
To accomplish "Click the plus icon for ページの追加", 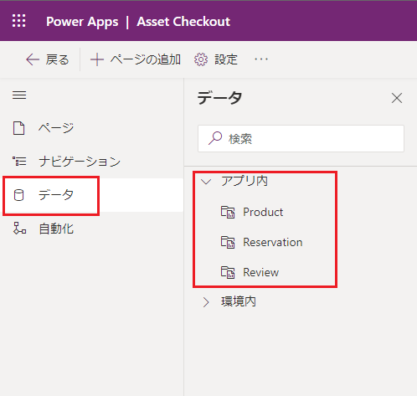I will pyautogui.click(x=97, y=59).
